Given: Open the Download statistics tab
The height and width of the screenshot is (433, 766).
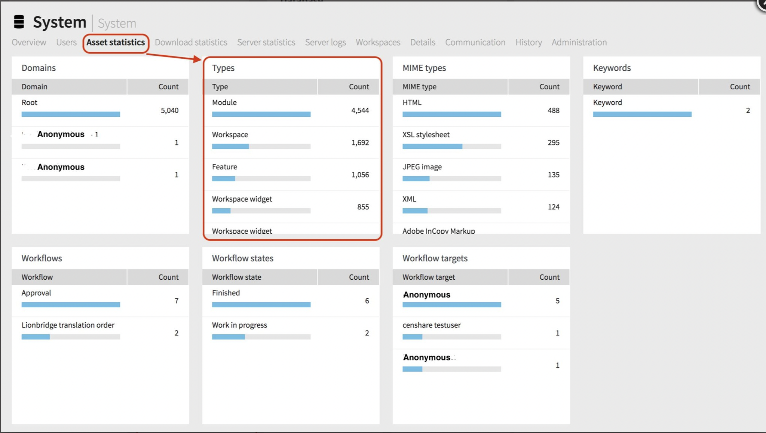Looking at the screenshot, I should tap(191, 42).
